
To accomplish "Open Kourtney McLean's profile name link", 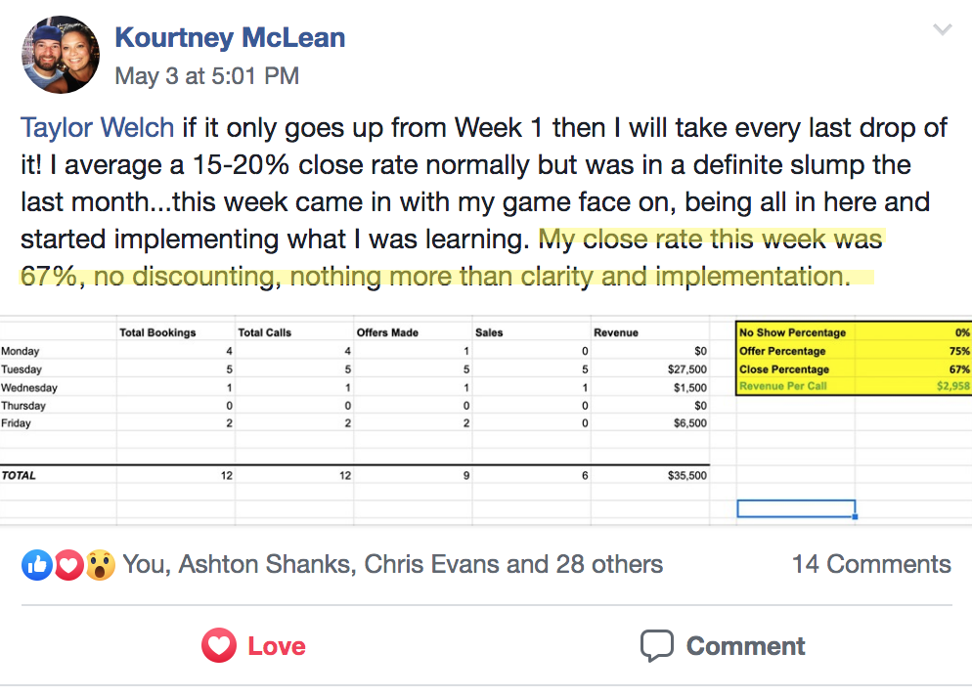I will 230,38.
